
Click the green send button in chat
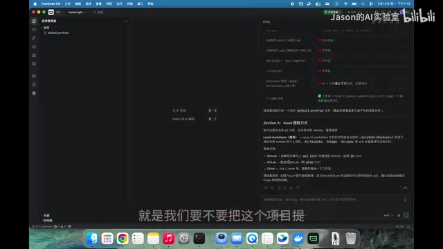point(406,215)
